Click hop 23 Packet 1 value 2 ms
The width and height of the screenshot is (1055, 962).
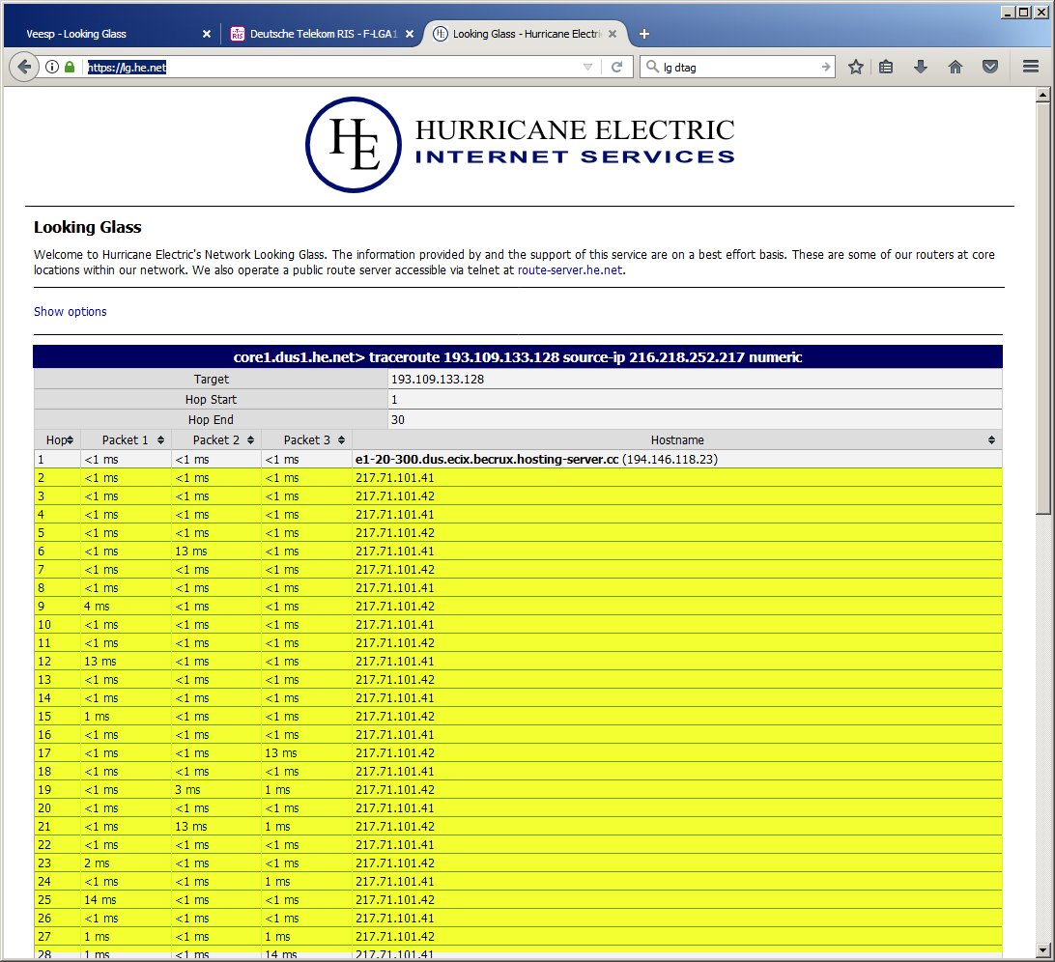97,863
